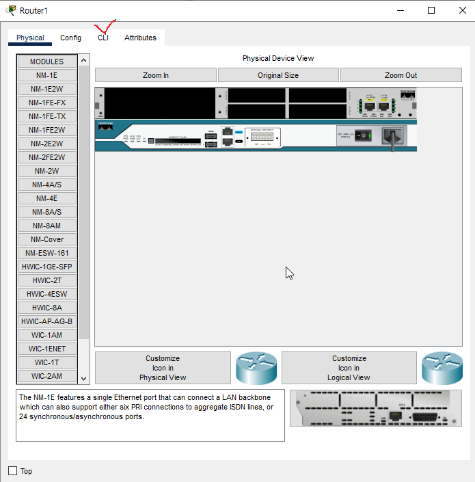The width and height of the screenshot is (475, 482).
Task: Switch to the Config tab
Action: coord(70,38)
